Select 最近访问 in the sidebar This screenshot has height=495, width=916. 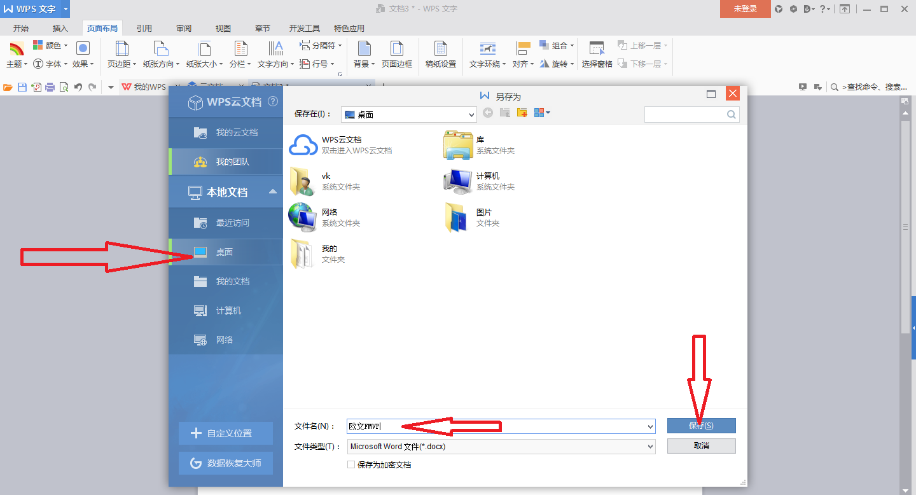(226, 223)
